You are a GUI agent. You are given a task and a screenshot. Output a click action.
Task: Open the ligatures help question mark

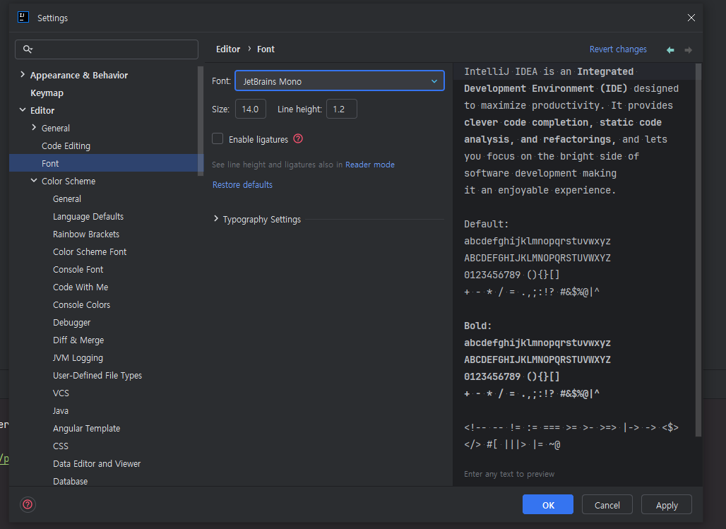298,138
